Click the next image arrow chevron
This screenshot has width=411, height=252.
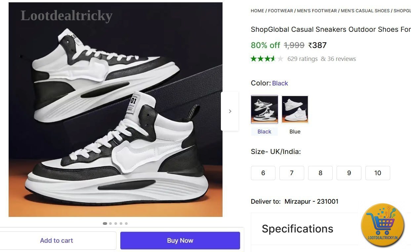pyautogui.click(x=230, y=111)
